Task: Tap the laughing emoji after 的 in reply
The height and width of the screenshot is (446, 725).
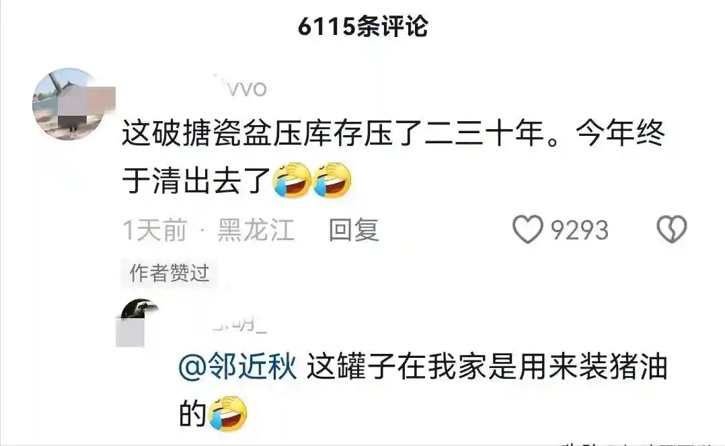Action: click(228, 413)
